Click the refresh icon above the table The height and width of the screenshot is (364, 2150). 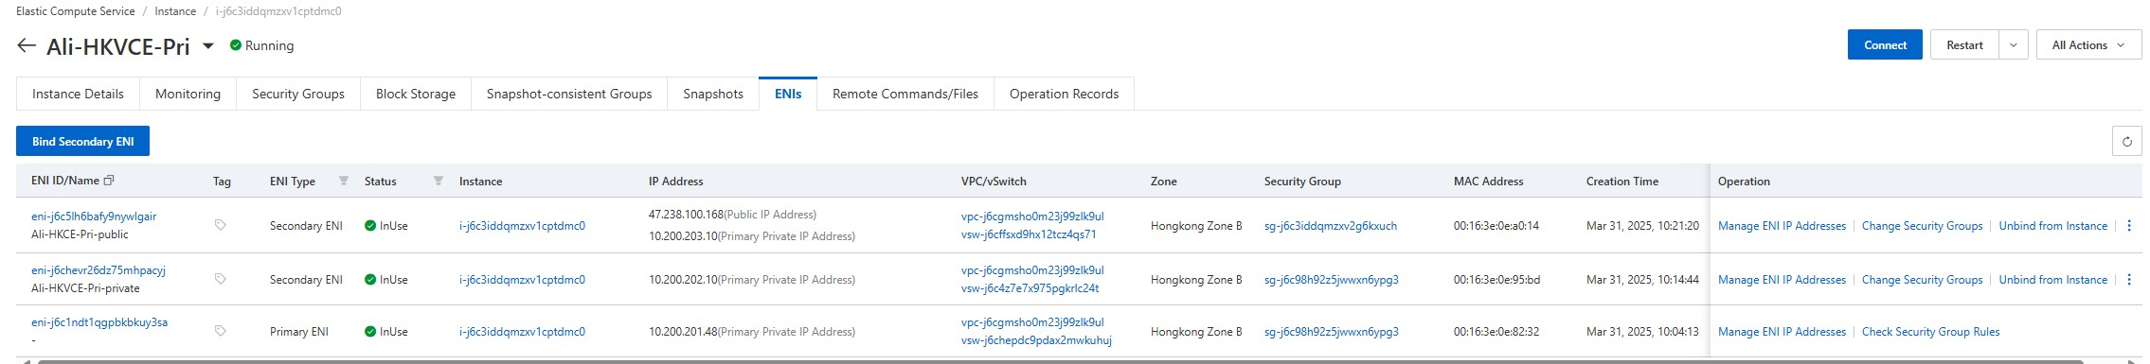(2126, 141)
